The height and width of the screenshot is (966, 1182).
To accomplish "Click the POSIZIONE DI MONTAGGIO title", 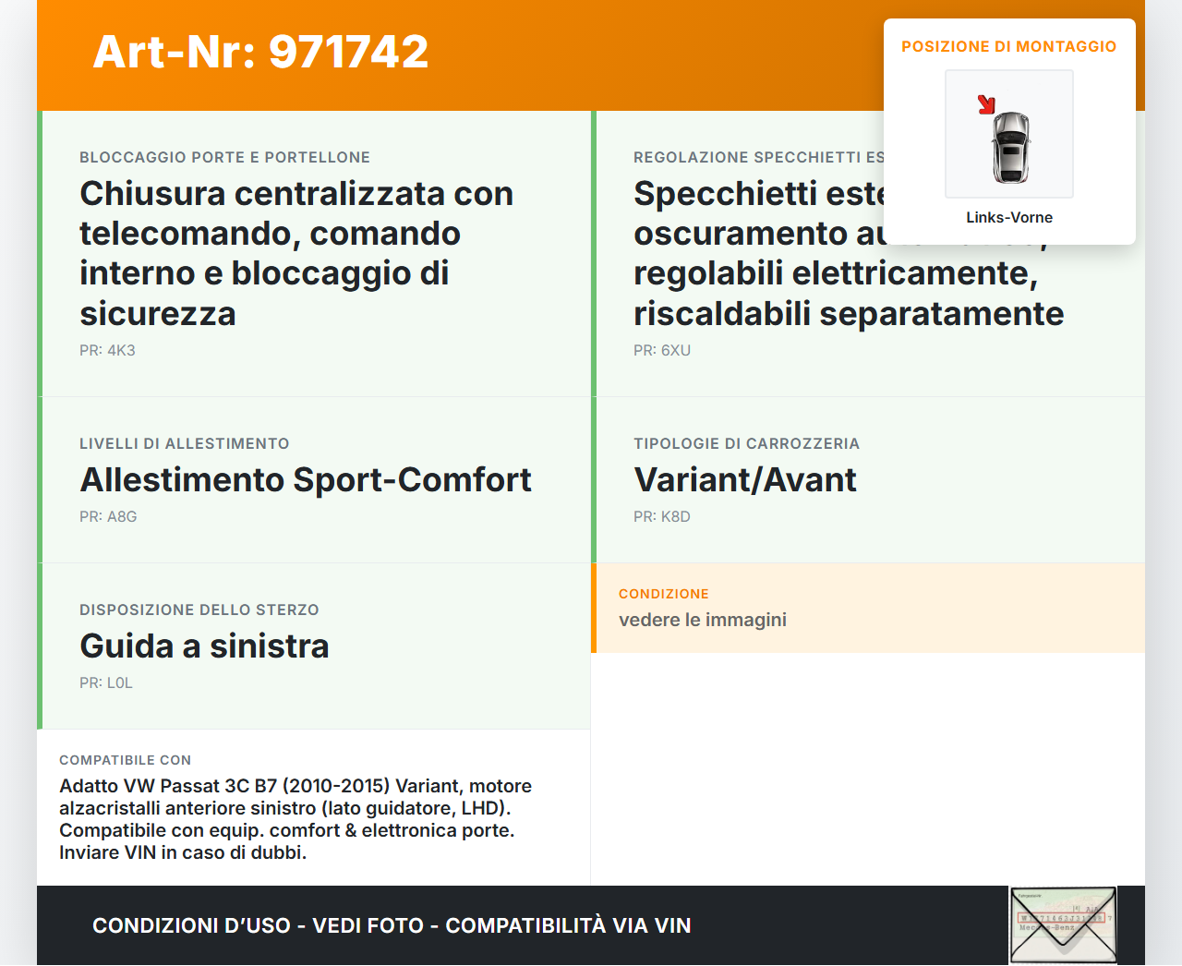I will (x=1008, y=46).
